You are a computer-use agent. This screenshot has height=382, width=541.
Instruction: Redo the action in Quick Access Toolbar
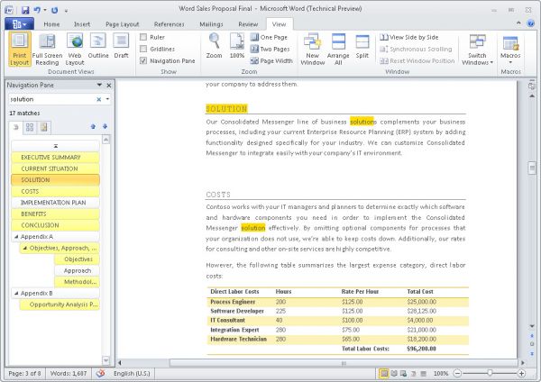[x=54, y=10]
